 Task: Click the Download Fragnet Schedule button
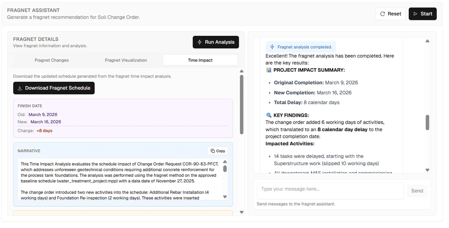coord(54,88)
